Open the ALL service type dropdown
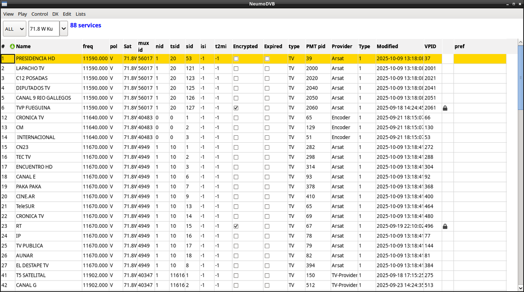The width and height of the screenshot is (524, 292). tap(15, 29)
